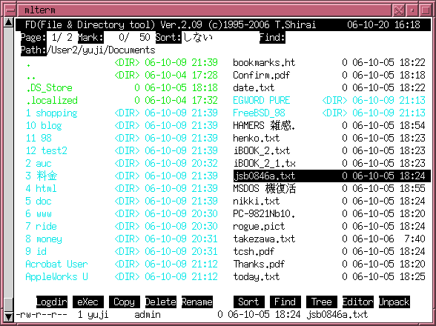Click the Mark count '0/ 50'
436x326 pixels.
(135, 37)
